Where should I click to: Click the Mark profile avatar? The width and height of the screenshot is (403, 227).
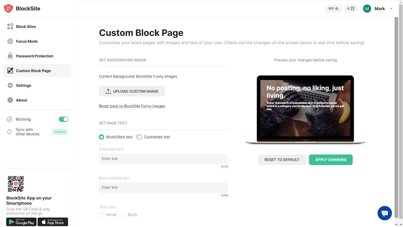(x=367, y=9)
